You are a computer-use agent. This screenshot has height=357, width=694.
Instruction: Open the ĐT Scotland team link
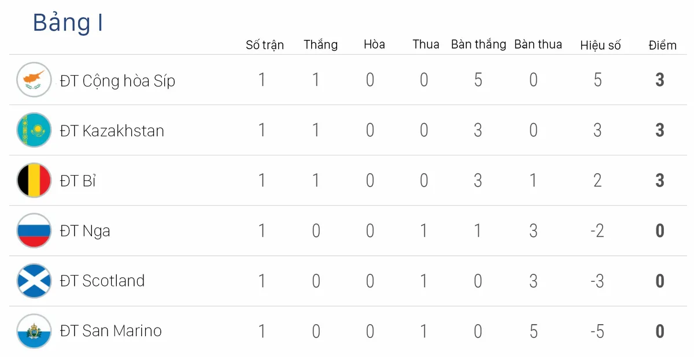[102, 281]
